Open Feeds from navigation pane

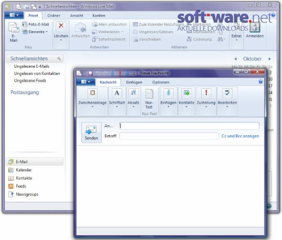pos(17,186)
